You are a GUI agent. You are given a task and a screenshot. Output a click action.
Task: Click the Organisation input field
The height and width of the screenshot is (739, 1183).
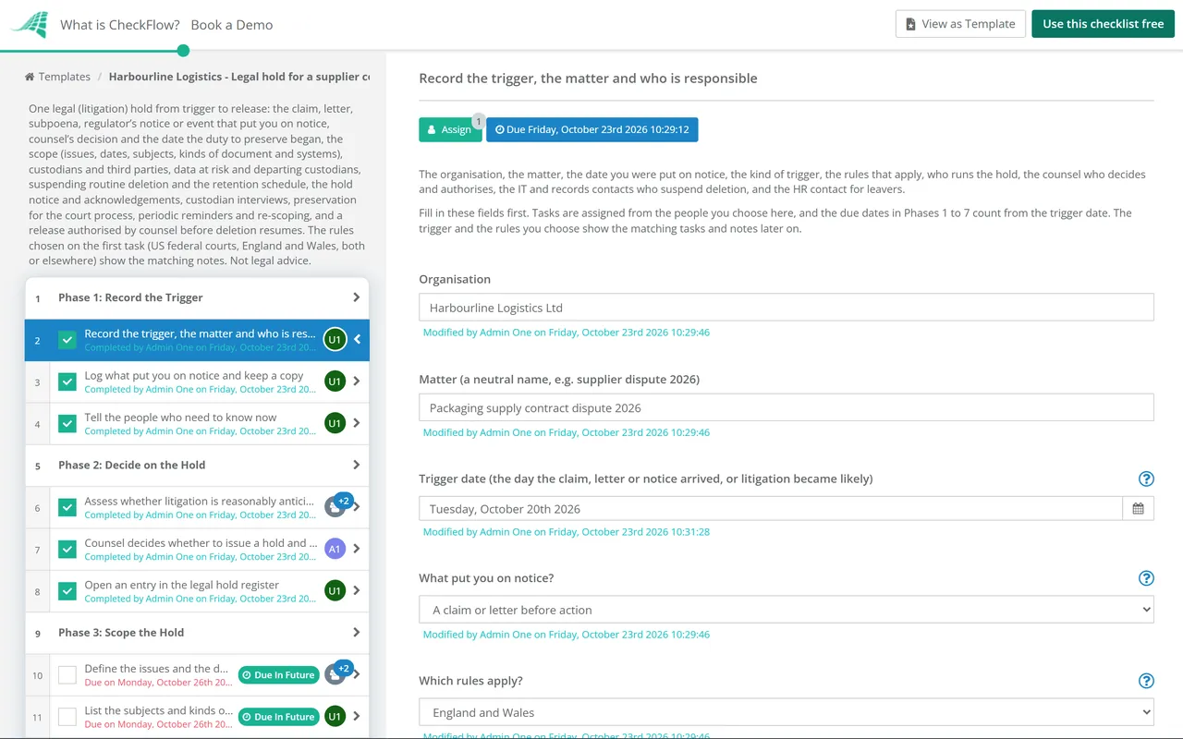point(787,308)
